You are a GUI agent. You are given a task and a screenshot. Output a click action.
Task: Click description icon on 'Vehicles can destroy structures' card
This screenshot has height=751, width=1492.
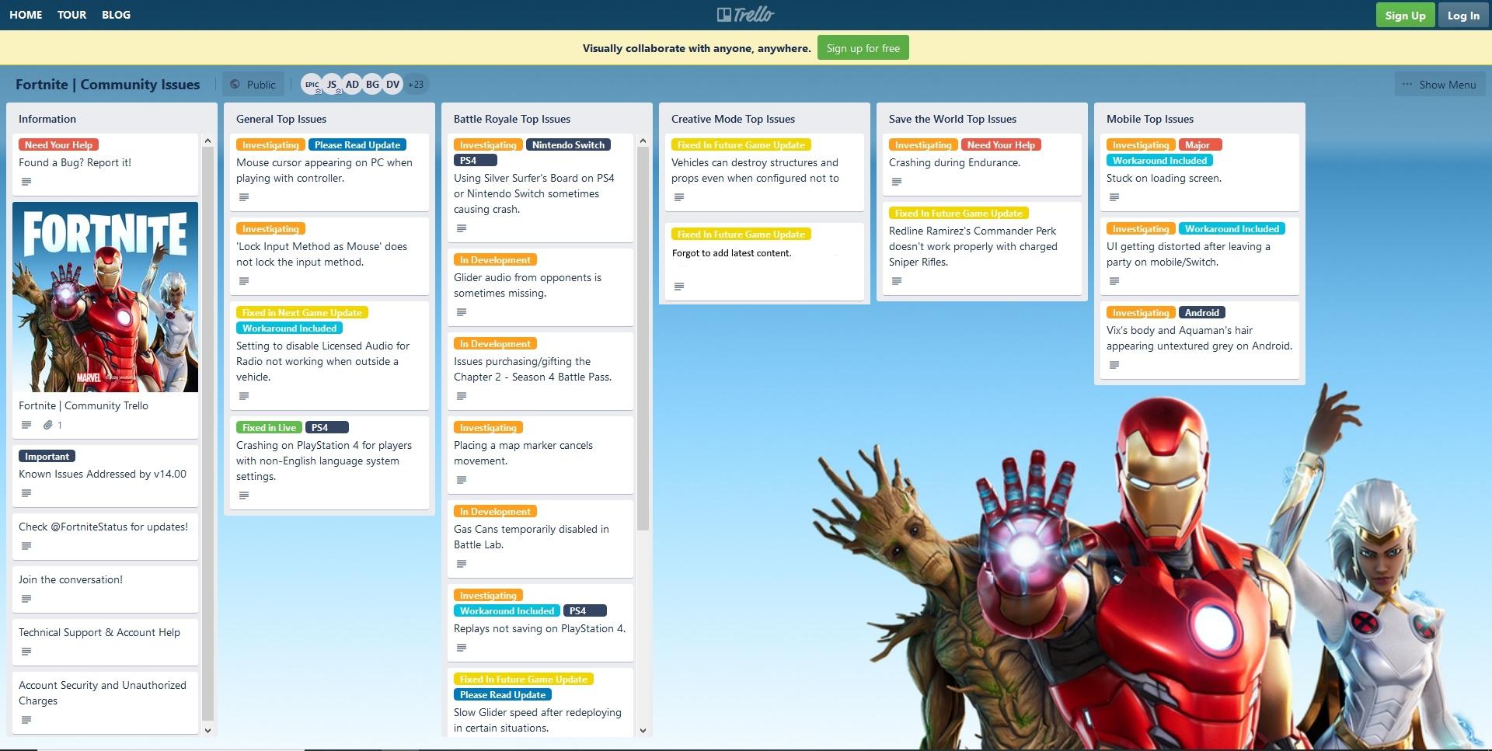679,197
